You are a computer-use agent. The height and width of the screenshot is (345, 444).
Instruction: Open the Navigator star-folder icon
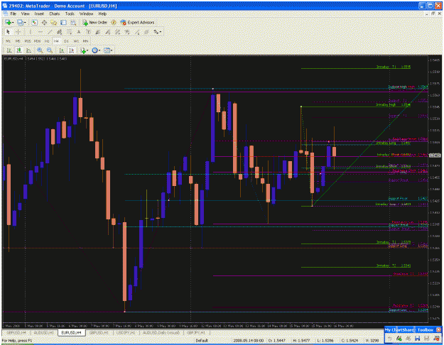click(54, 22)
